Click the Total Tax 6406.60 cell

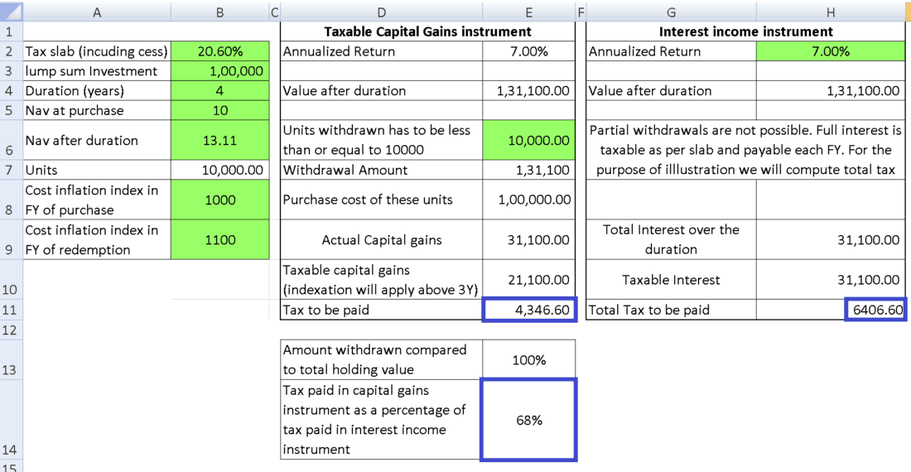(x=875, y=310)
